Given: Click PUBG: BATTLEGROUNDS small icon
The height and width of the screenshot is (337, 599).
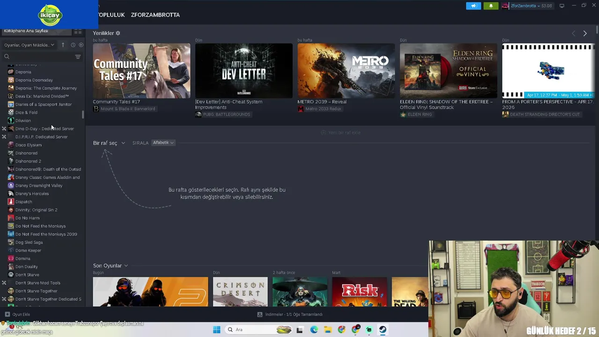Looking at the screenshot, I should tap(198, 114).
